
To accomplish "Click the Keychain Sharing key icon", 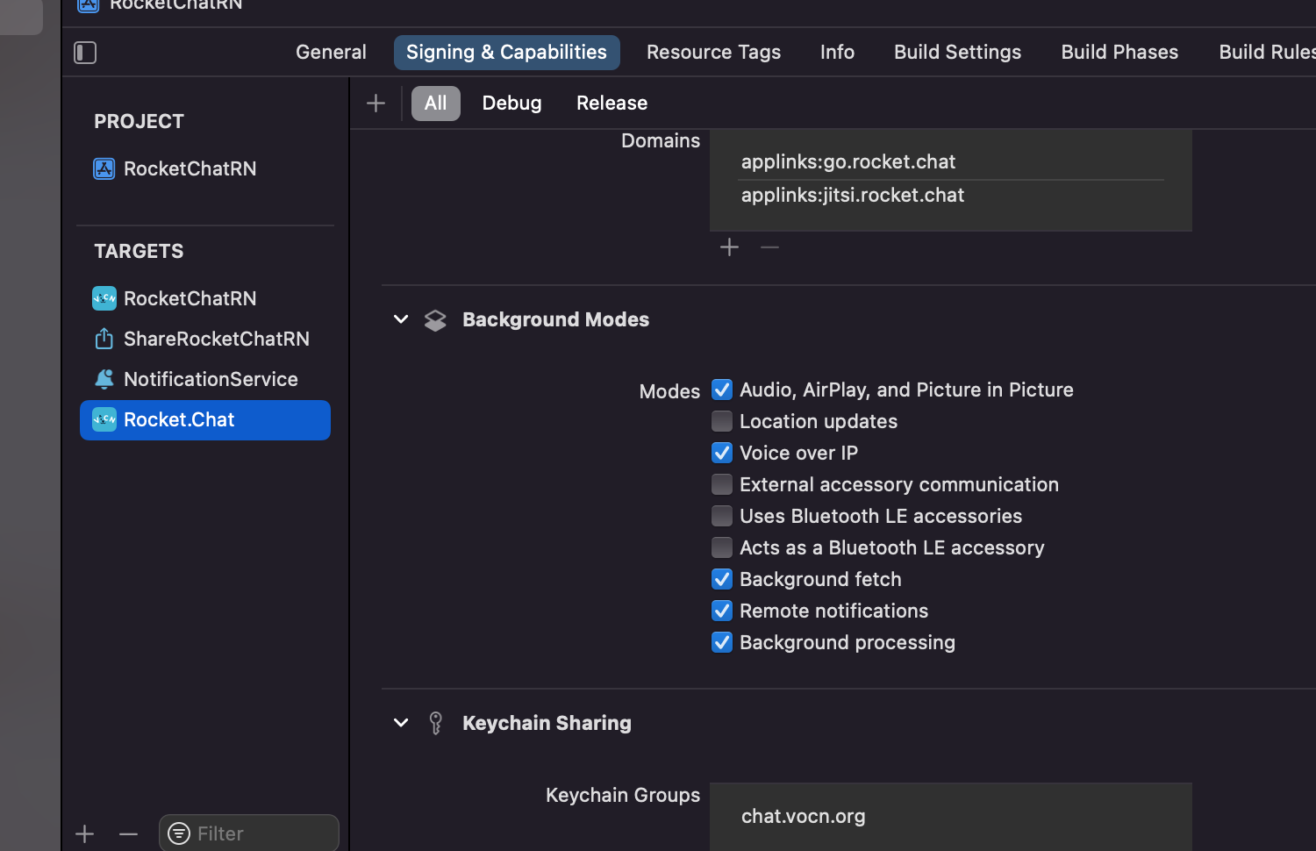I will (x=435, y=723).
